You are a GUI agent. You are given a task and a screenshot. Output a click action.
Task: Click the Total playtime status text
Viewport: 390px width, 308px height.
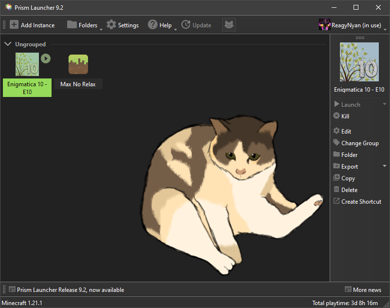[345, 303]
